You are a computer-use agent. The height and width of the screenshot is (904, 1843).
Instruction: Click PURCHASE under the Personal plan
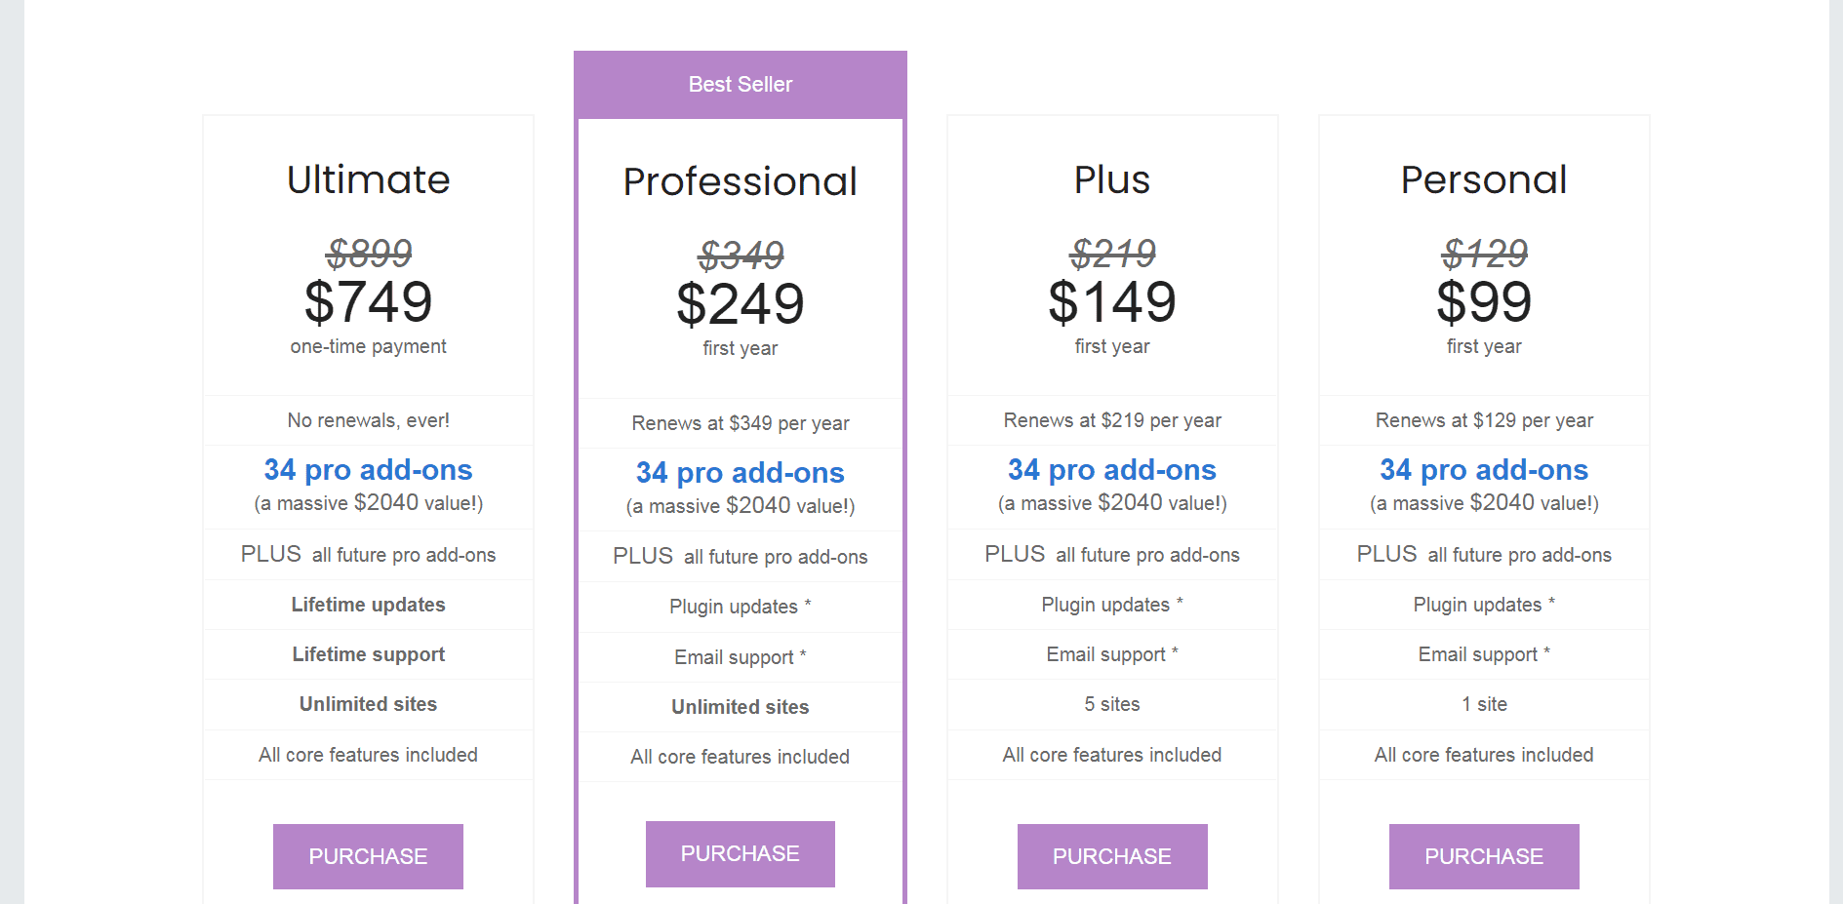(x=1483, y=856)
